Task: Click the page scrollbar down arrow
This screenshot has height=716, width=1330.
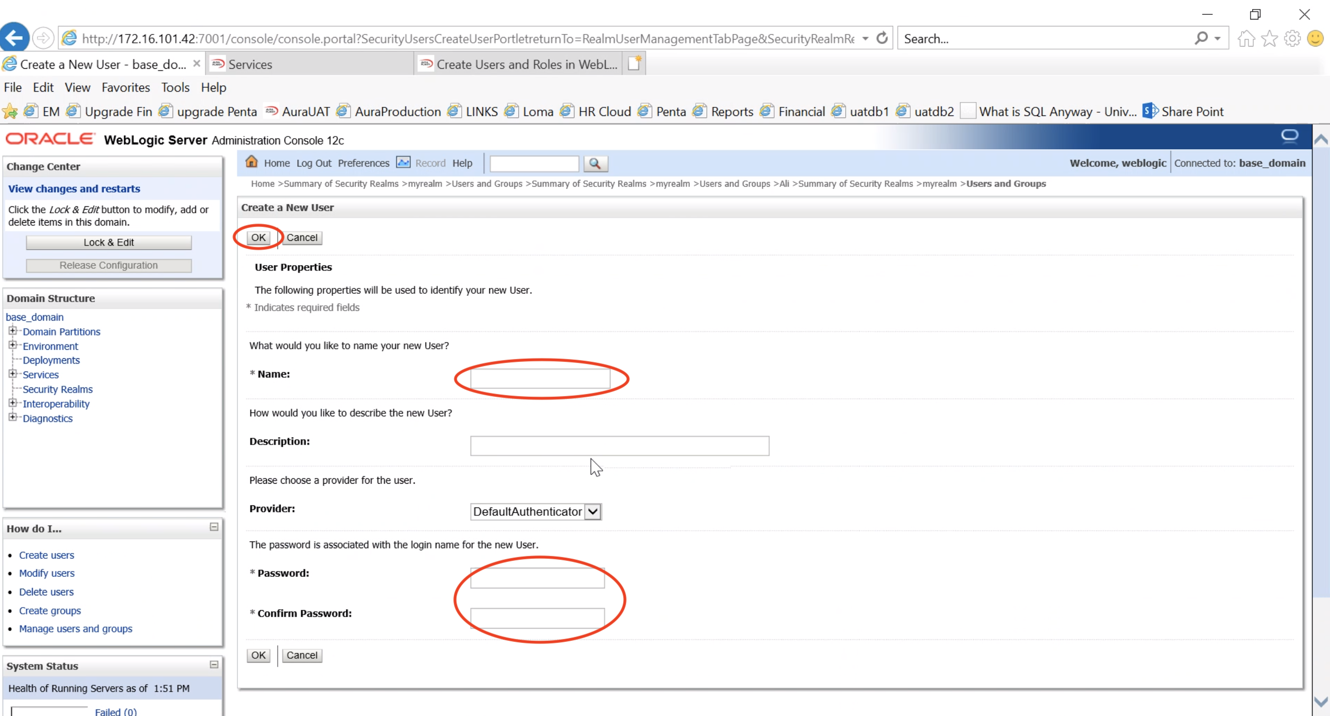Action: [1321, 702]
